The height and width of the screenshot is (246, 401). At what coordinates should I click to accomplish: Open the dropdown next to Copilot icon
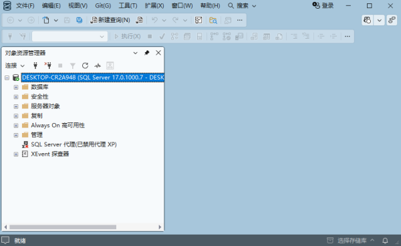pos(379,20)
